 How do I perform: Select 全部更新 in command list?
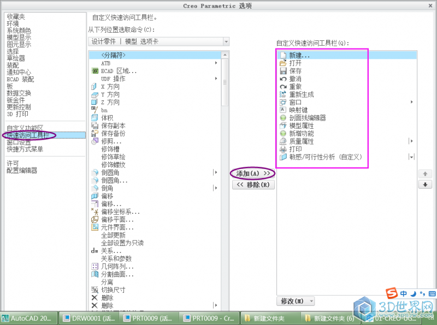(x=113, y=235)
